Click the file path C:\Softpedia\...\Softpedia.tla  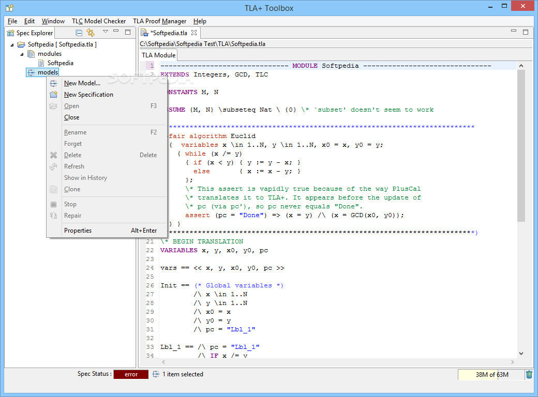pyautogui.click(x=202, y=44)
